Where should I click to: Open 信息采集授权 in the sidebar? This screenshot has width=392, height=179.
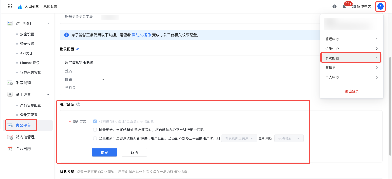(31, 73)
